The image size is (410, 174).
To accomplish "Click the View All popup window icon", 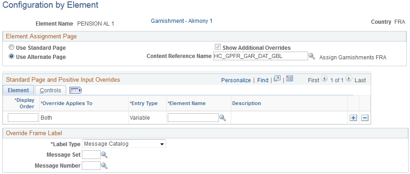I will [277, 79].
